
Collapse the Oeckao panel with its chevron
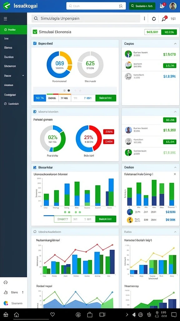tap(175, 167)
